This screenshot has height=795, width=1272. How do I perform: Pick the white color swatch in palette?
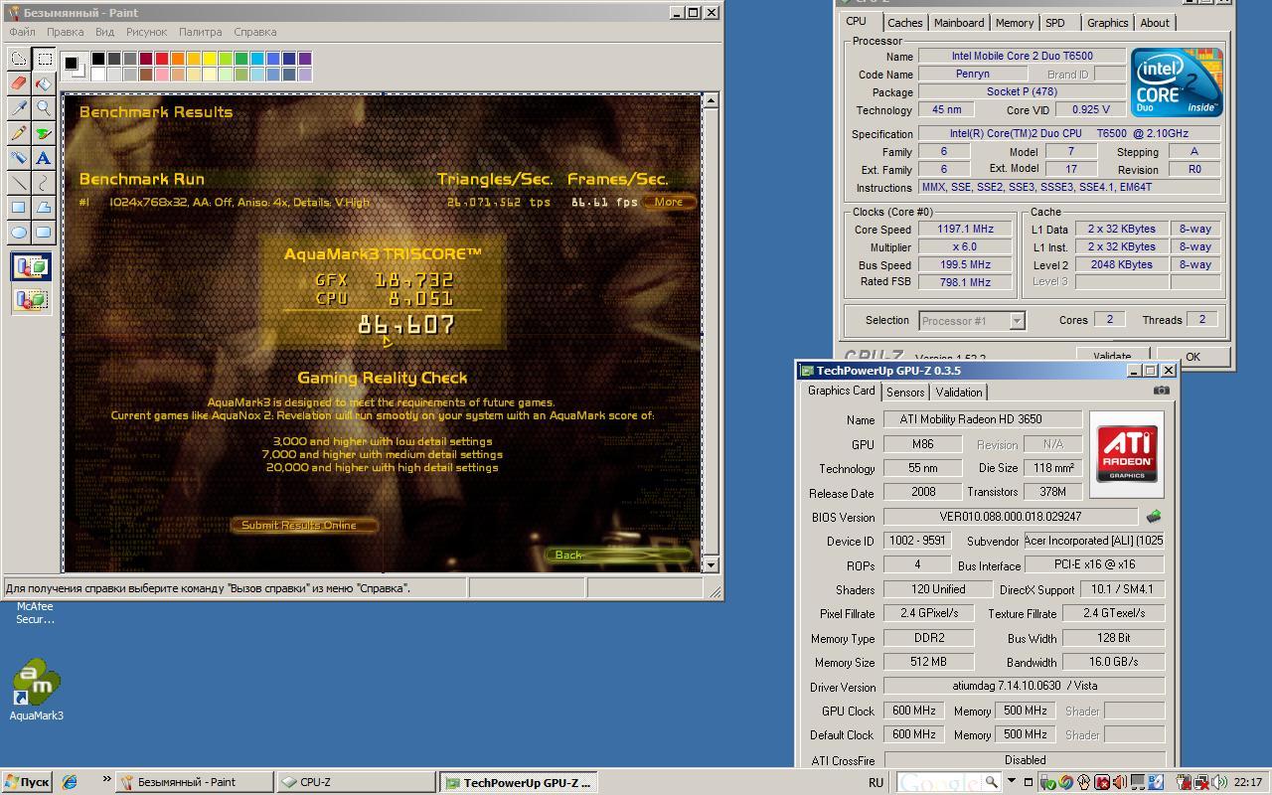(x=98, y=75)
